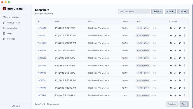This screenshot has width=193, height=109.
Task: Click the VER 0.0.5 version label
Action: (16, 106)
